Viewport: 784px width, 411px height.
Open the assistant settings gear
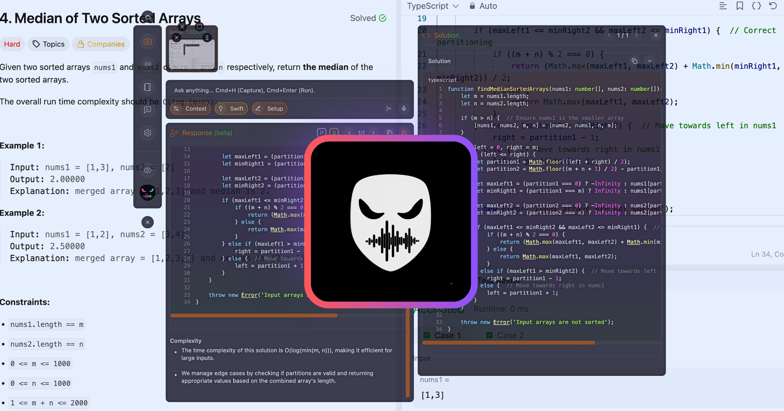pyautogui.click(x=147, y=133)
